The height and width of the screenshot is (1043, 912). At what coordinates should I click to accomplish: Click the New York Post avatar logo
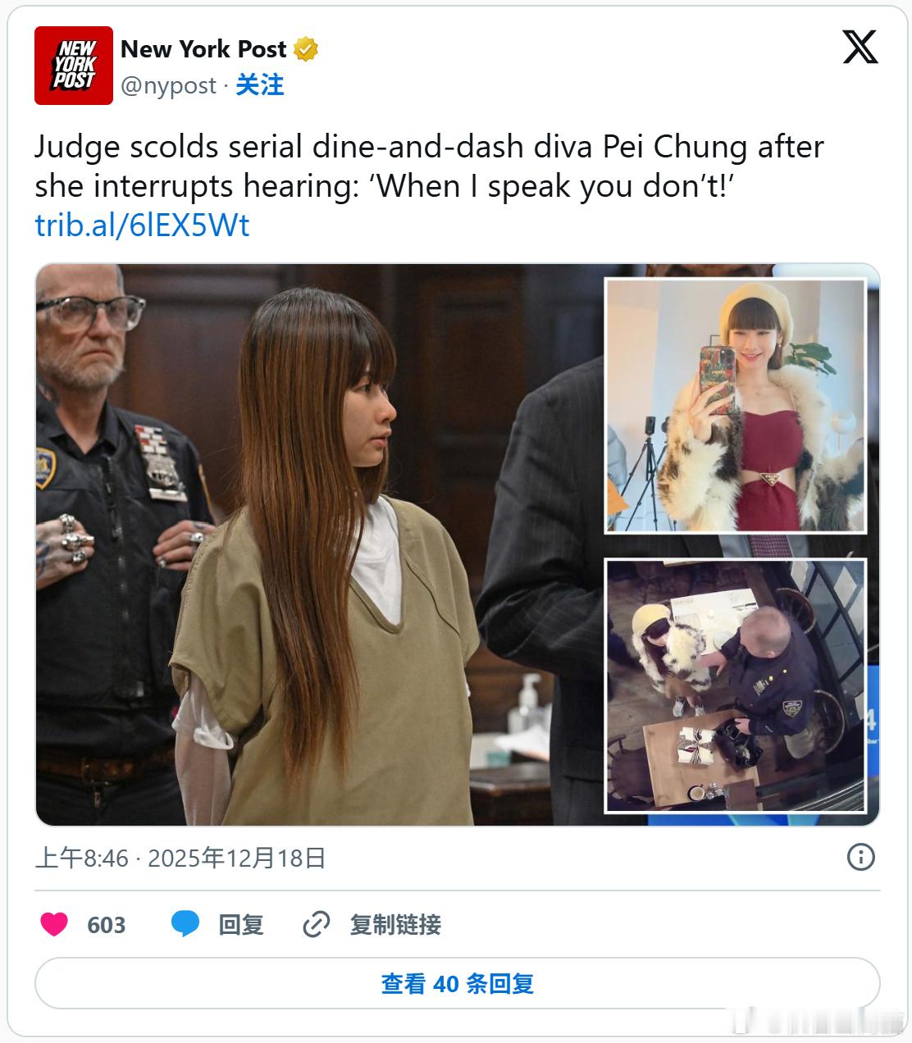tap(73, 66)
